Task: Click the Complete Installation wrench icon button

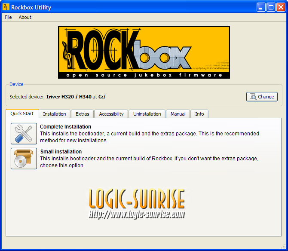Action: click(x=24, y=134)
